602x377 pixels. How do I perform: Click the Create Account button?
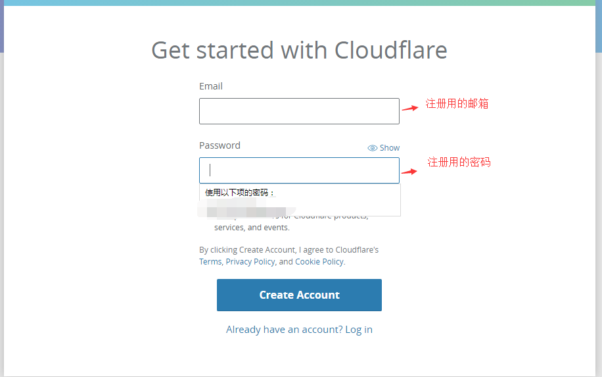coord(299,295)
